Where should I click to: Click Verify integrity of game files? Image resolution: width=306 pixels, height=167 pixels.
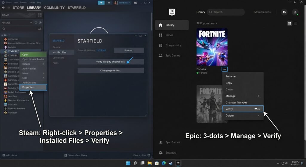tap(111, 62)
